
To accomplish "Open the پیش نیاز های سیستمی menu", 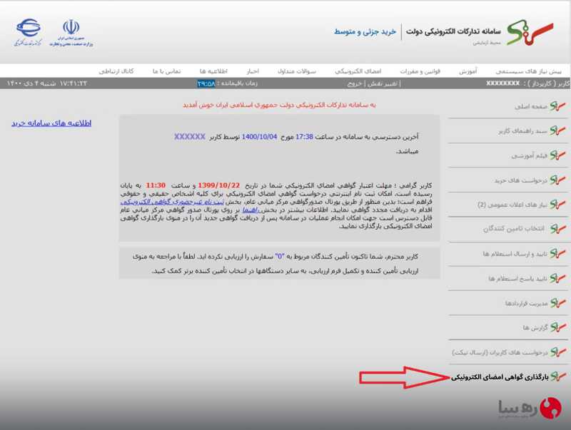I will (x=528, y=71).
